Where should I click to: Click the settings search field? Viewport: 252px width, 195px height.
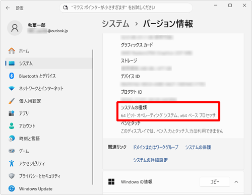126,8
